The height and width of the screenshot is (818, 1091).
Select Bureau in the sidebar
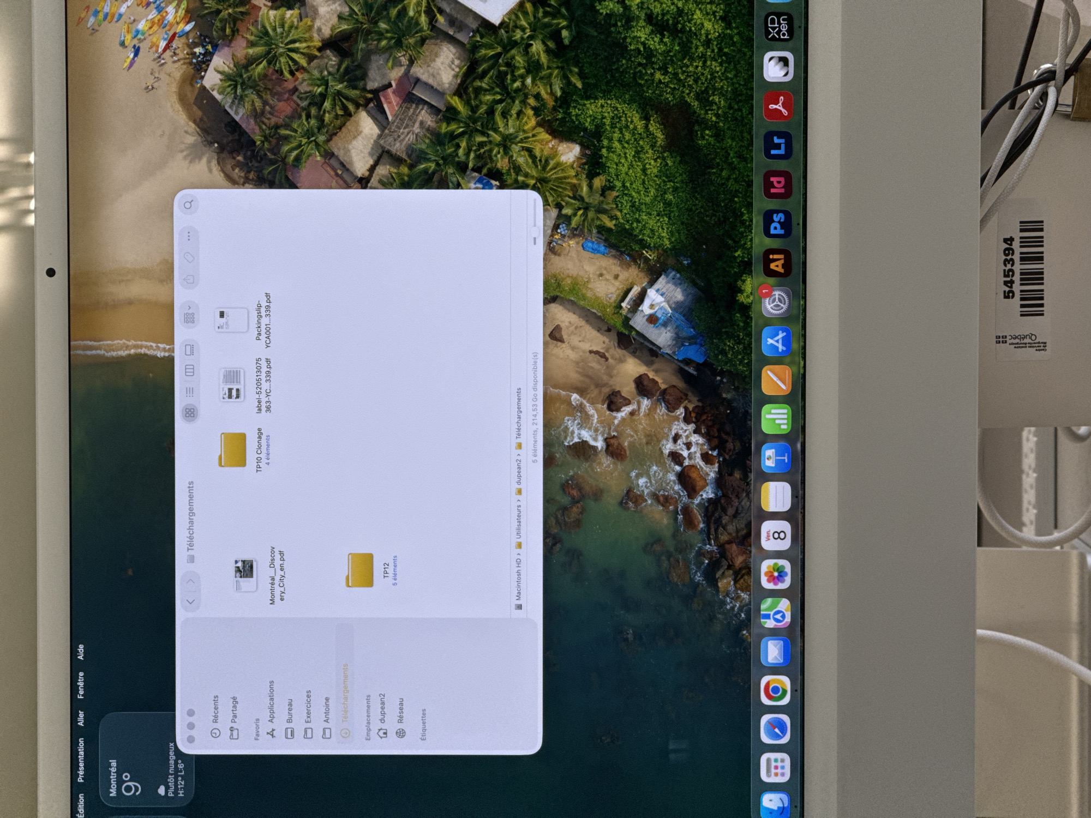(289, 718)
